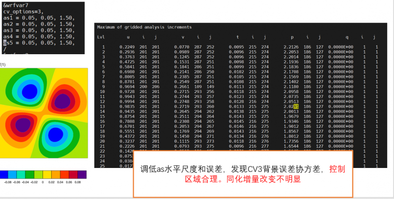Click the yellow highlighted digits in row 13

tap(296, 106)
